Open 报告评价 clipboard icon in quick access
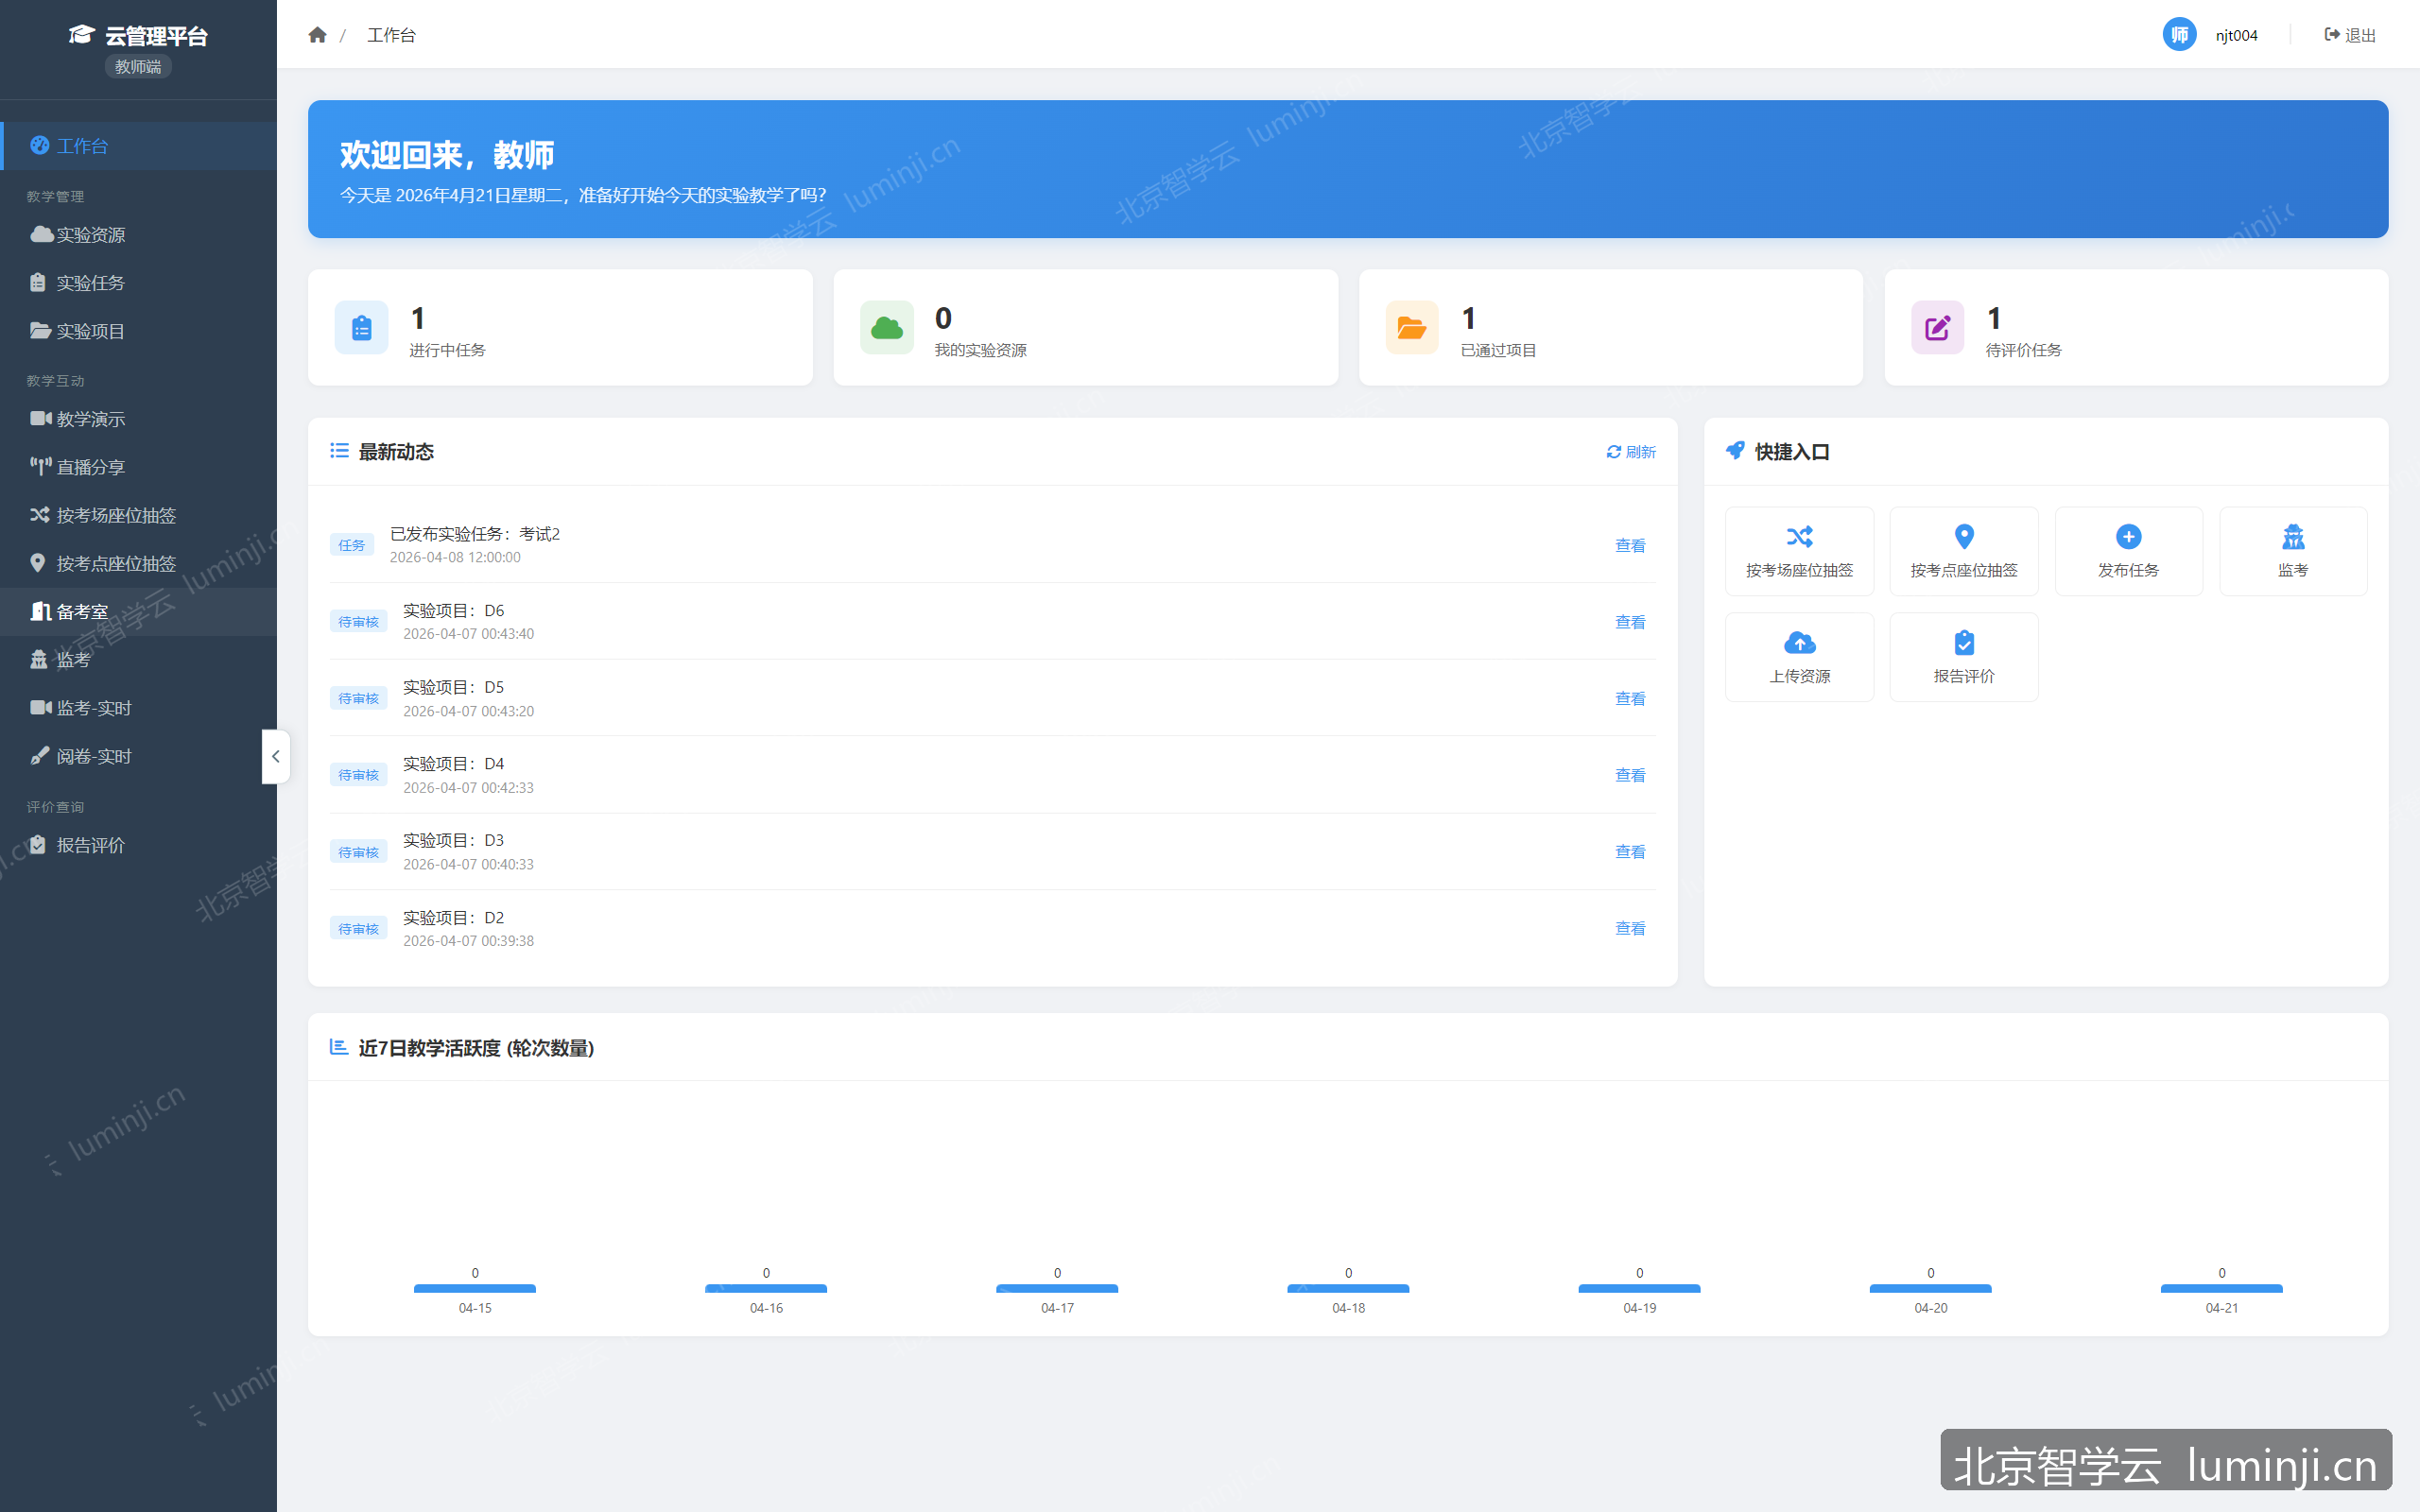Screen dimensions: 2420x1512 (1964, 642)
